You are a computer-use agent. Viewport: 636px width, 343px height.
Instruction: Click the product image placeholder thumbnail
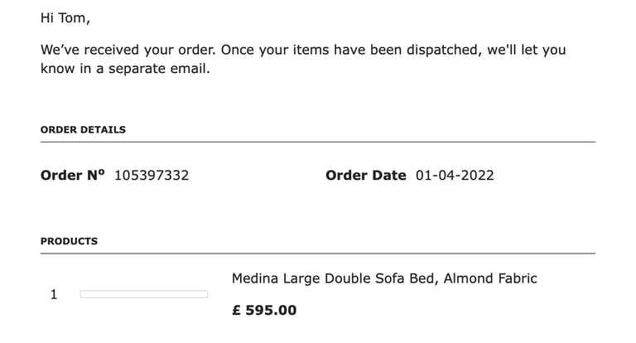click(144, 294)
